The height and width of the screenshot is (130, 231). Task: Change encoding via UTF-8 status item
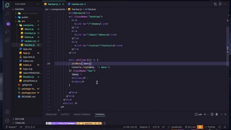[x=156, y=127]
